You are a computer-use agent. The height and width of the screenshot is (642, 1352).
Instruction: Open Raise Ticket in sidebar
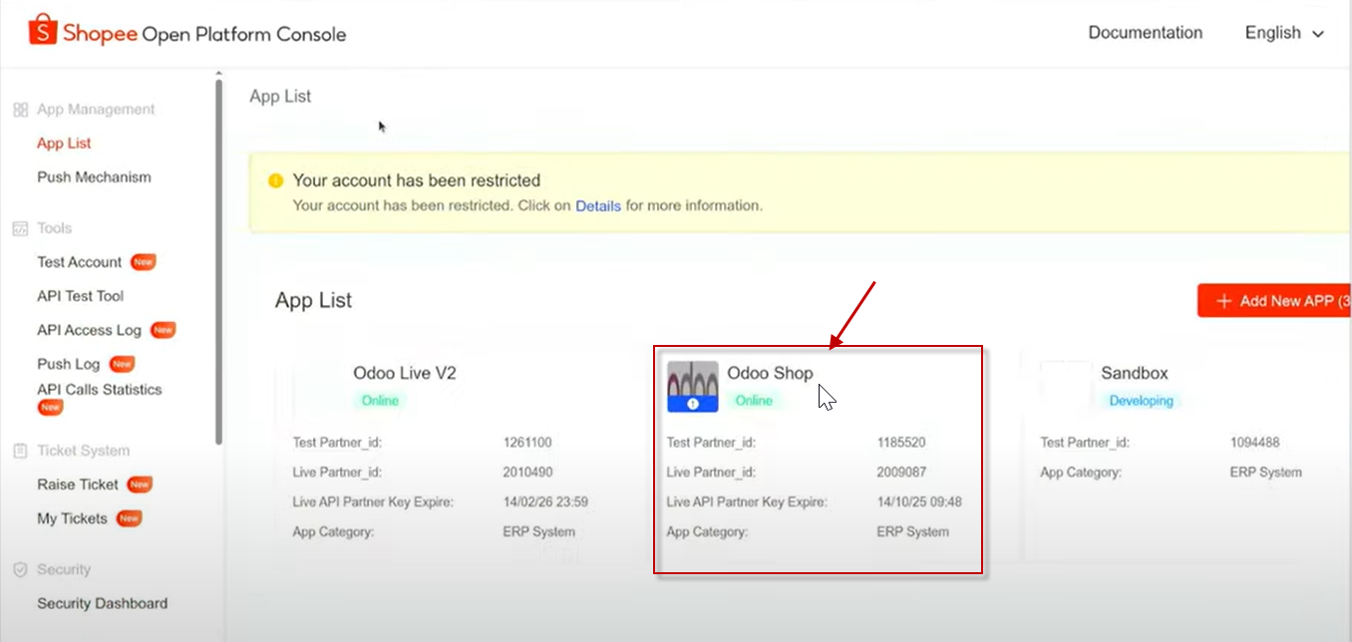[x=78, y=484]
